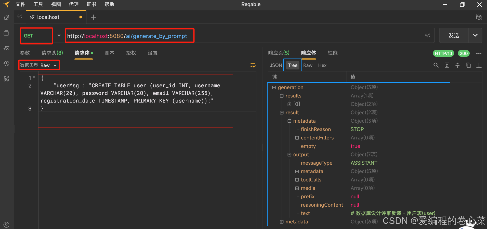
Task: Open the script/formula sidebar icon
Action: coord(6,48)
